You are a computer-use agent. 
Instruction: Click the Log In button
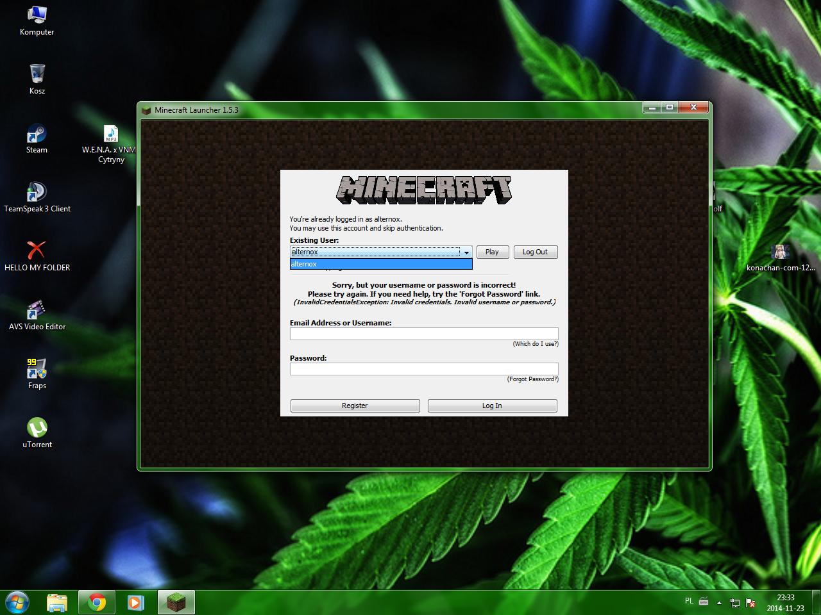click(492, 406)
